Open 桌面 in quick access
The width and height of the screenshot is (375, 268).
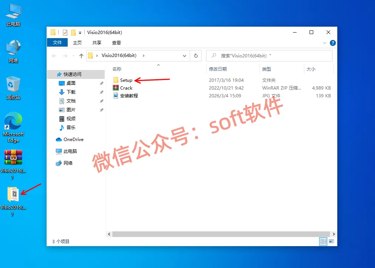point(71,83)
